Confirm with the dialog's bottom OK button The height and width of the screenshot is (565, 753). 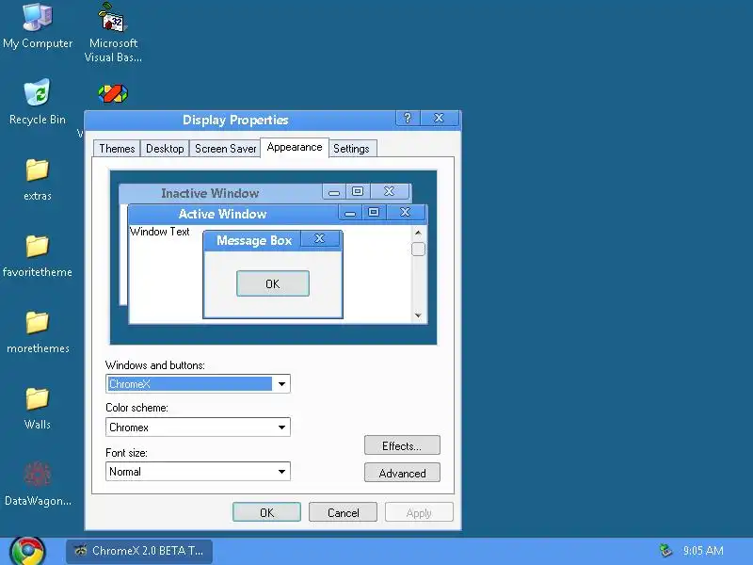(x=266, y=512)
